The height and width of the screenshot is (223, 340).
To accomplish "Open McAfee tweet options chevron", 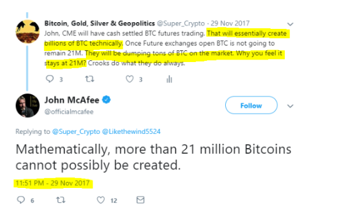I will coord(290,106).
